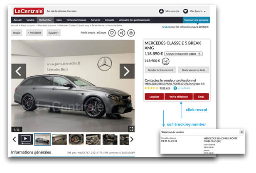Open Mon compte menu
256x173 pixels.
169,11
